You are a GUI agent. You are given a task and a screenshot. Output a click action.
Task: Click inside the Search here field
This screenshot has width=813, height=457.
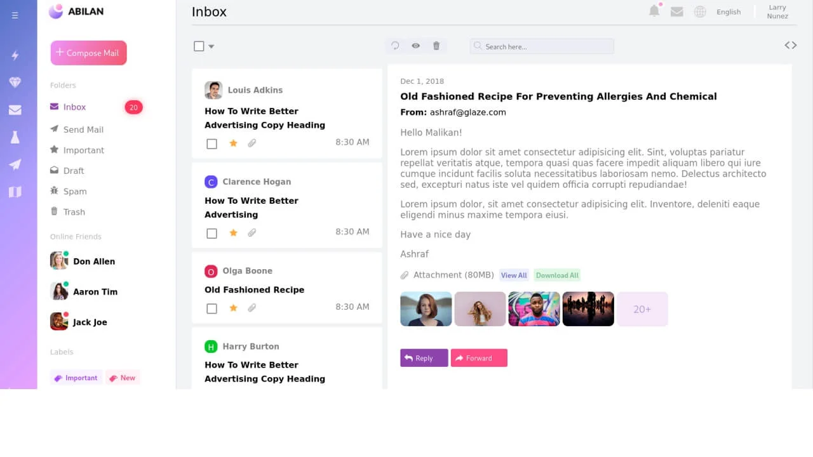546,46
